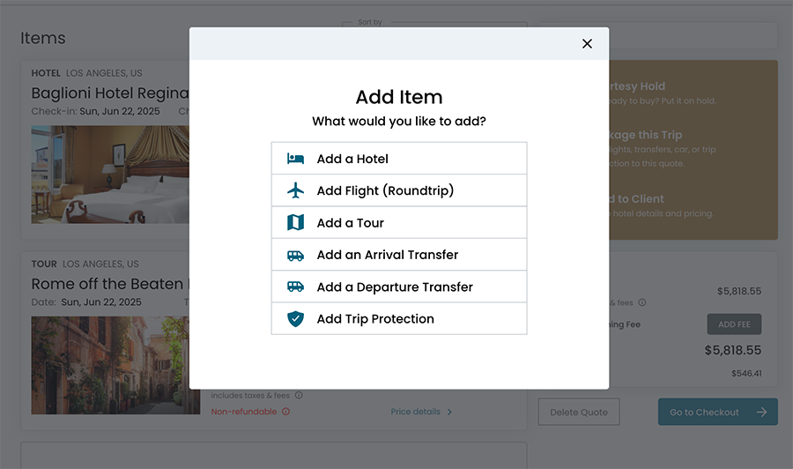Click the info icon beside Non-refundable
Screen dimensions: 793x469
[285, 412]
